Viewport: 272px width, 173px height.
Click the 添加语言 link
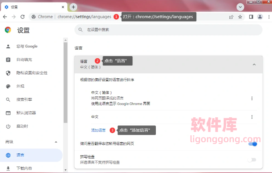click(x=98, y=130)
